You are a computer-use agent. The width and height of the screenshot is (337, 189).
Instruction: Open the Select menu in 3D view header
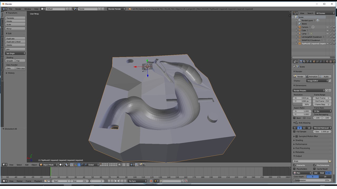[x=19, y=165]
